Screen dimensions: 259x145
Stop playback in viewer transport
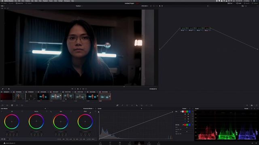[78, 89]
